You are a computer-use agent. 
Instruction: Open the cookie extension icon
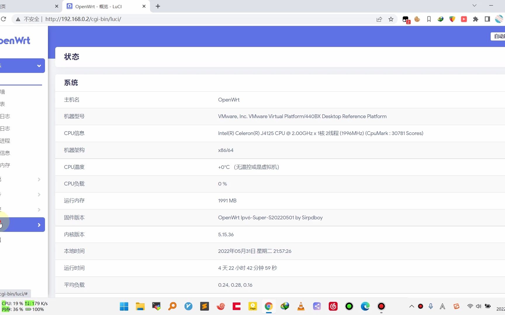417,19
